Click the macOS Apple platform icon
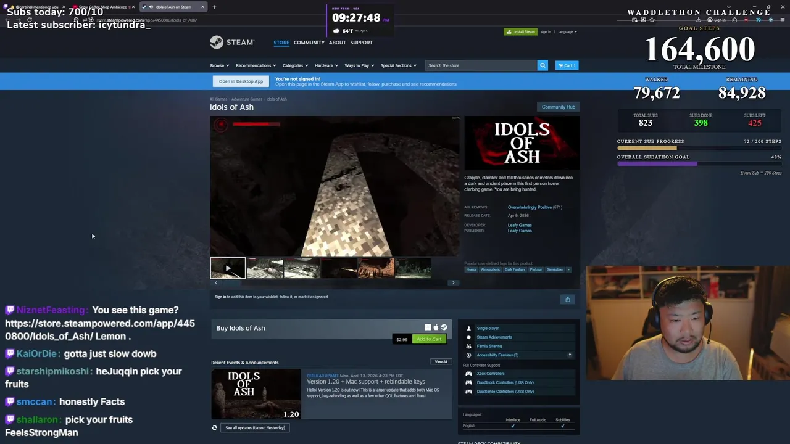The image size is (790, 444). point(436,327)
